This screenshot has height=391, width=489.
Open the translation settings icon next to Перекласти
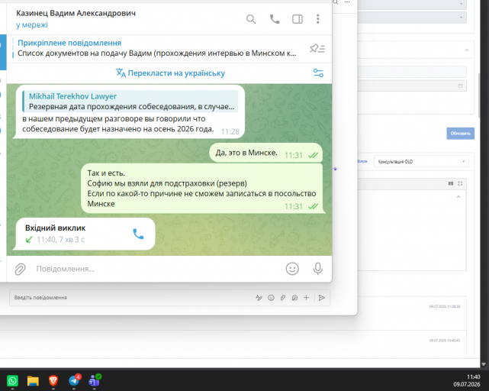pos(318,73)
